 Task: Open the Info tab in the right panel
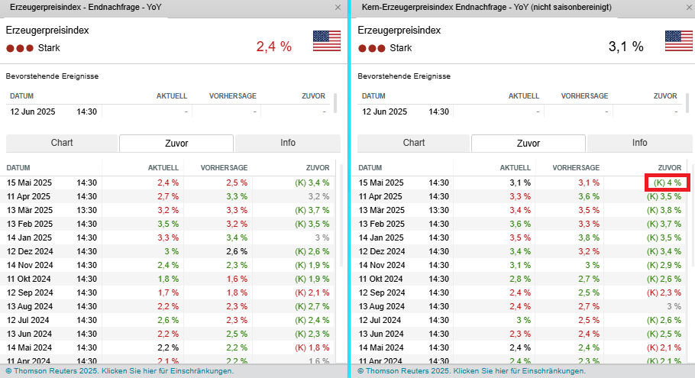[x=639, y=143]
